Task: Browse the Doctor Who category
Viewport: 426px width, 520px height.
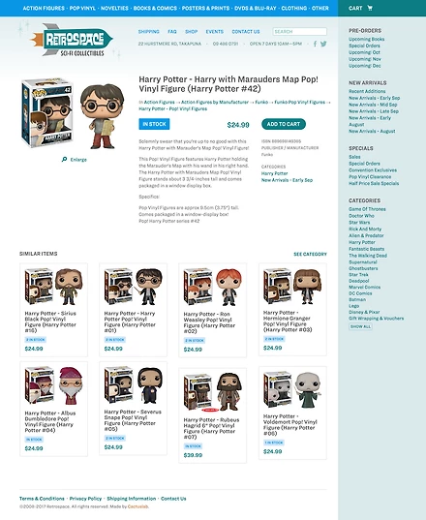Action: (361, 216)
